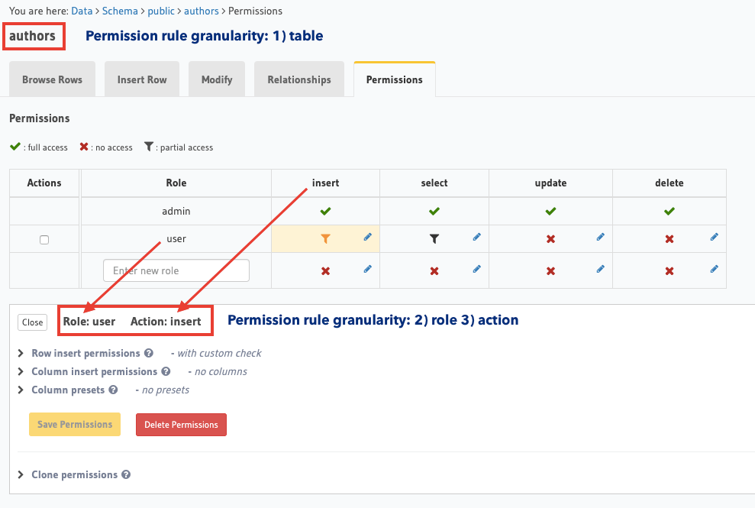Viewport: 755px width, 508px height.
Task: Click the new role delete pencil icon
Action: click(714, 269)
